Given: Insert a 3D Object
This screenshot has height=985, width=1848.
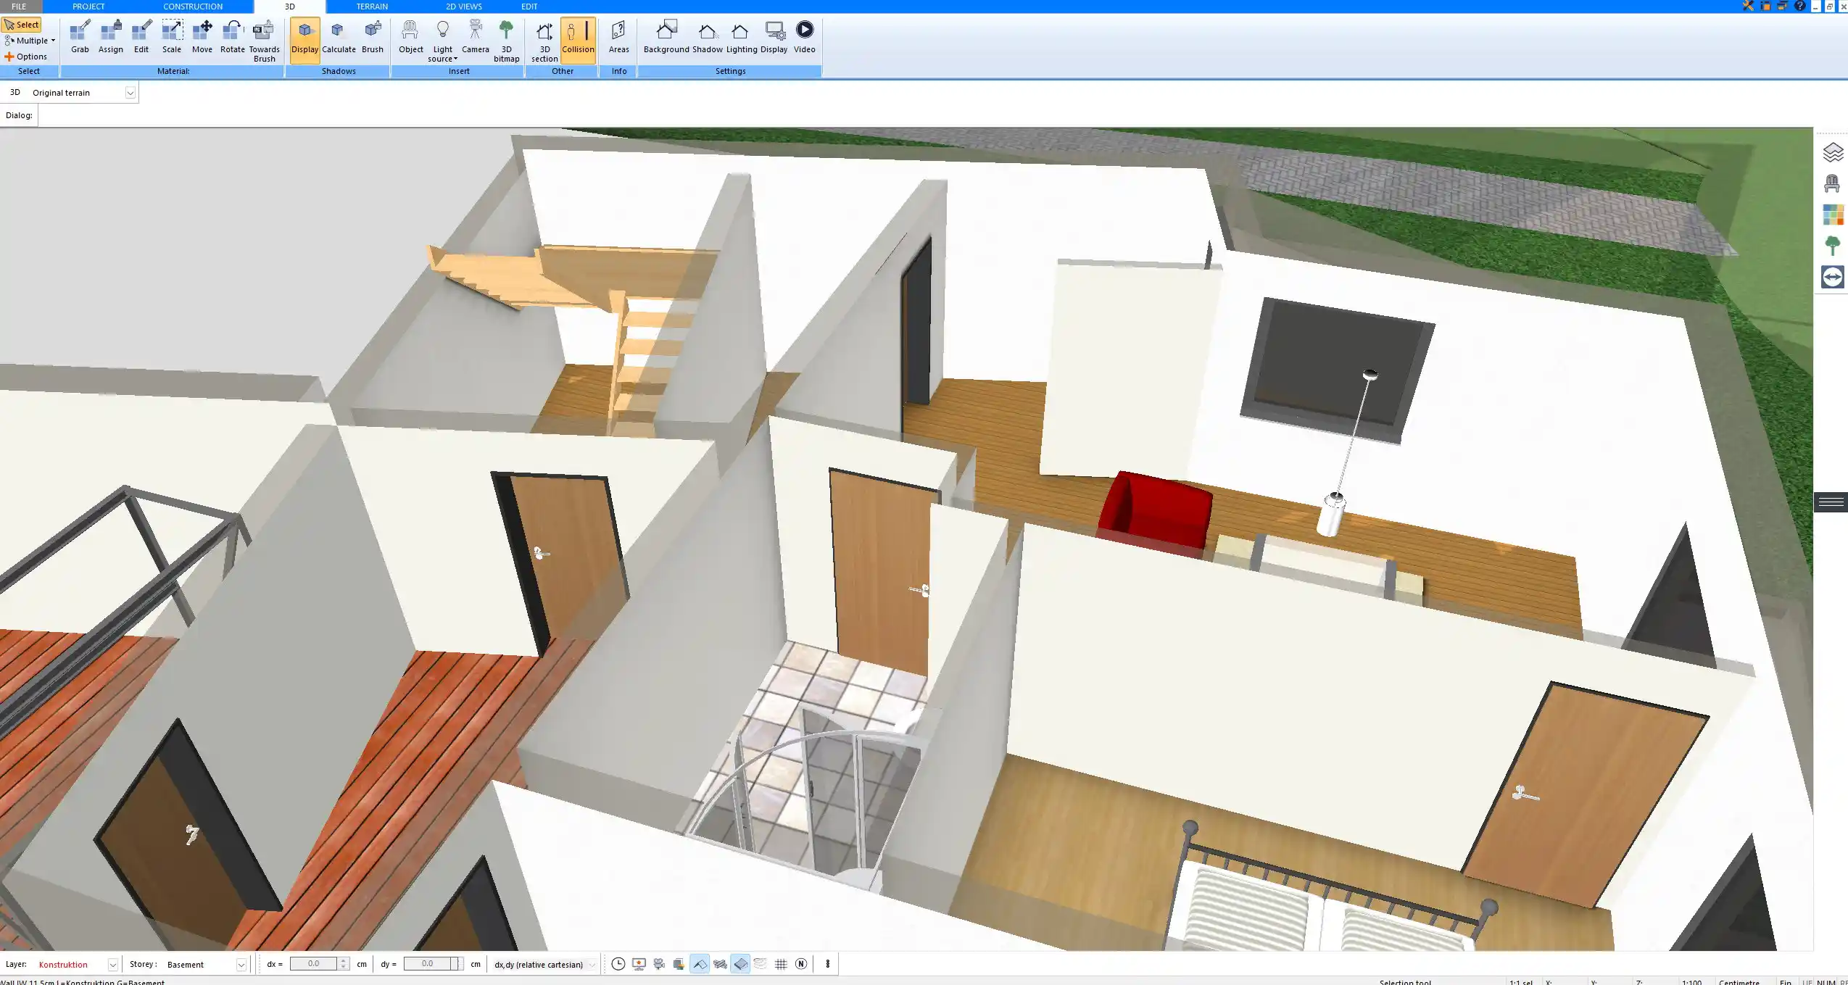Looking at the screenshot, I should coord(410,38).
